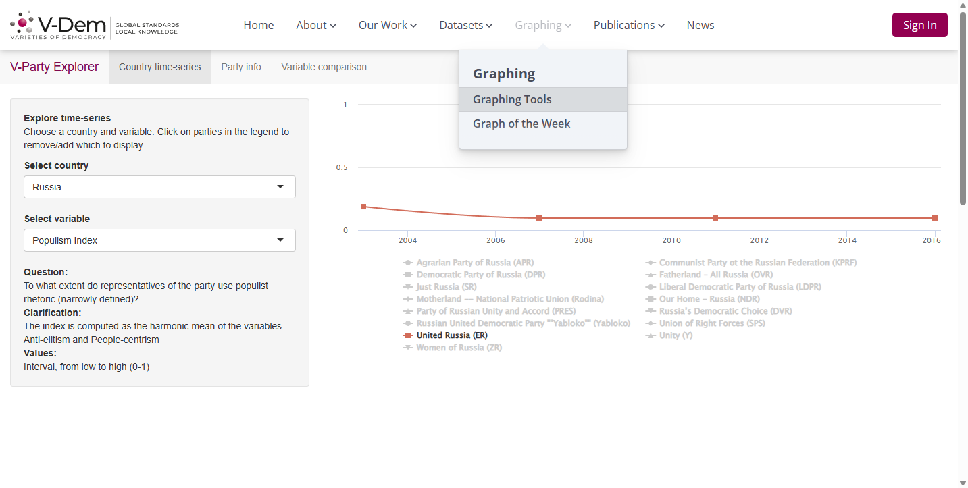Image resolution: width=968 pixels, height=488 pixels.
Task: Click the 2007 data point on United Russia line
Action: (x=539, y=218)
